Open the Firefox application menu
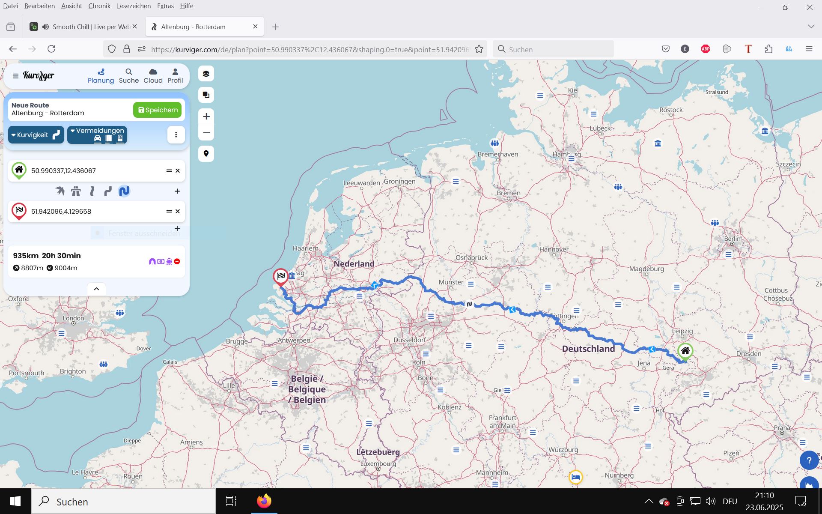The width and height of the screenshot is (822, 514). tap(809, 49)
